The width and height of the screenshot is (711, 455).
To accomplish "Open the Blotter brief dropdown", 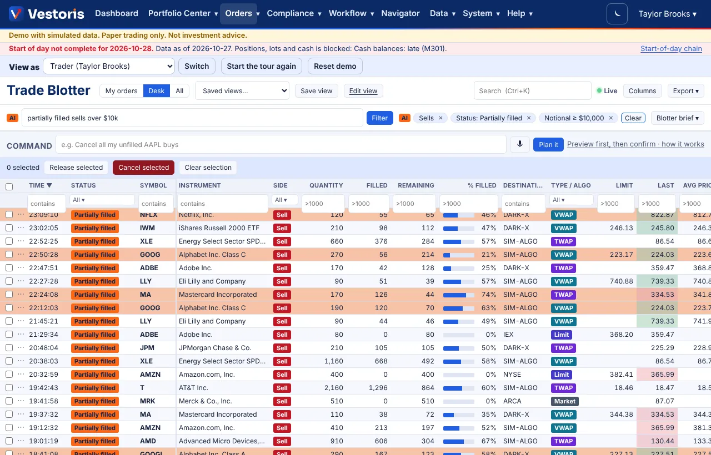I will pos(678,118).
